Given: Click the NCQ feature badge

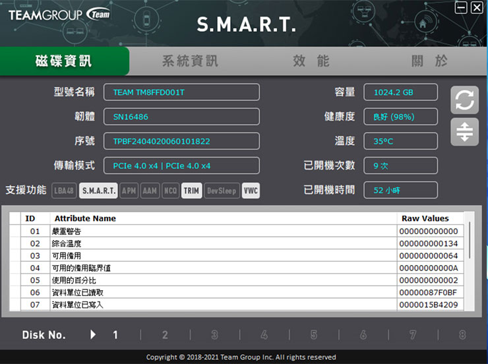Looking at the screenshot, I should [x=171, y=191].
